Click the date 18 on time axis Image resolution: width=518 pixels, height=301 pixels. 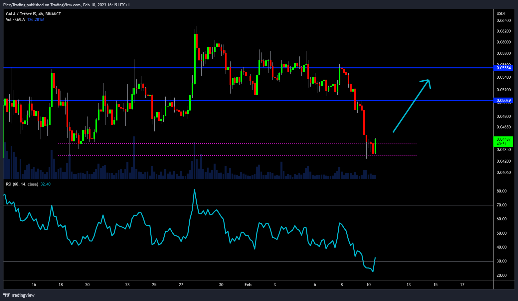point(61,285)
